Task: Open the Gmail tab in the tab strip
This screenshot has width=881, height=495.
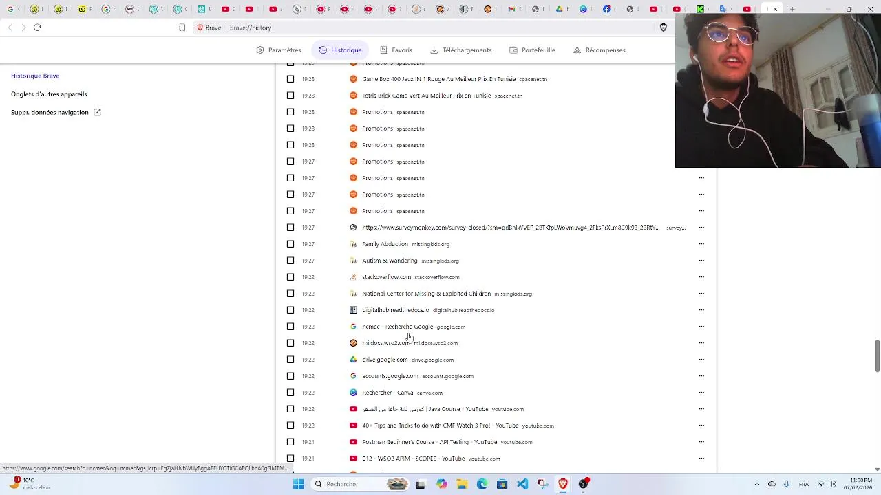Action: click(x=511, y=9)
